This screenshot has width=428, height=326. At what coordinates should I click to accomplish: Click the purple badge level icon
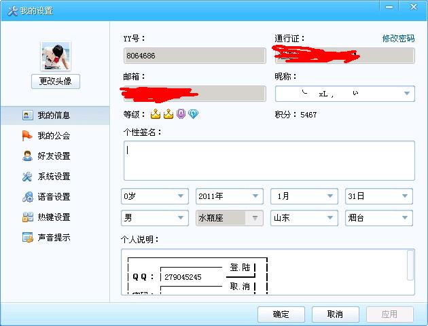(181, 113)
